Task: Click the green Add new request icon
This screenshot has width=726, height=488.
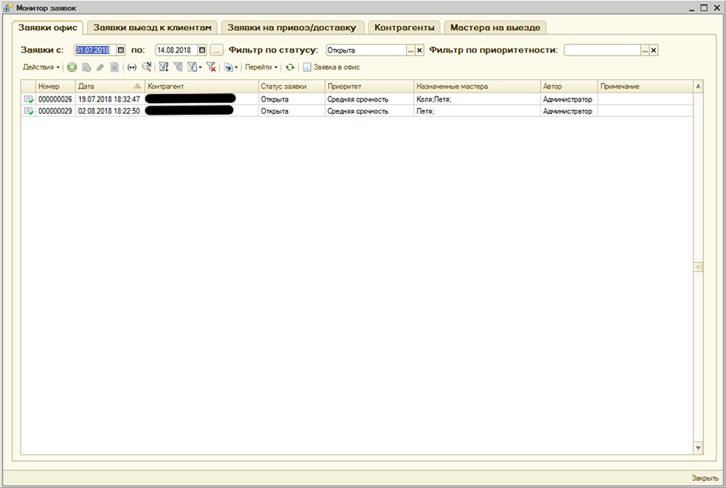Action: [72, 67]
